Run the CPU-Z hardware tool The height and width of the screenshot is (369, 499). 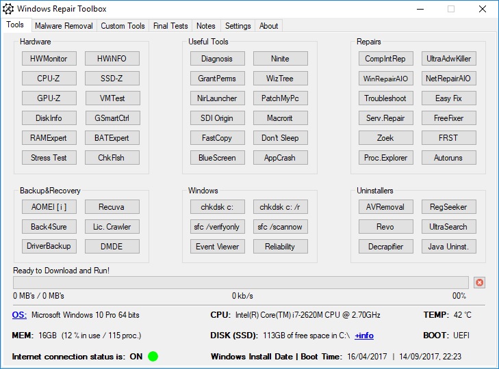coord(49,79)
